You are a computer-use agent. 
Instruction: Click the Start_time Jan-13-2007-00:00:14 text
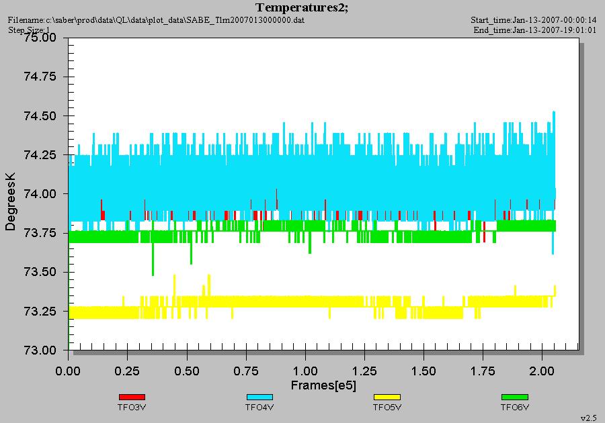[x=533, y=19]
